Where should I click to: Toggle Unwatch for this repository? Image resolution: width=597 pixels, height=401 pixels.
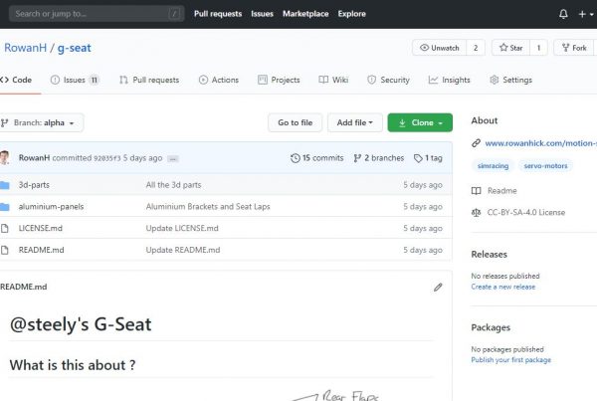point(439,48)
